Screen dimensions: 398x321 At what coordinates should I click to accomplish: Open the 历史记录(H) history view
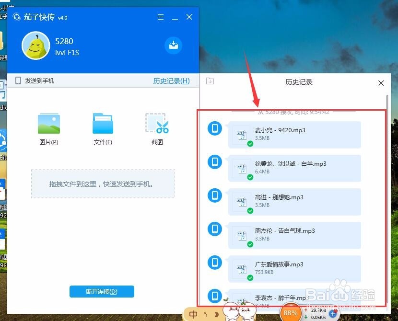(x=171, y=81)
